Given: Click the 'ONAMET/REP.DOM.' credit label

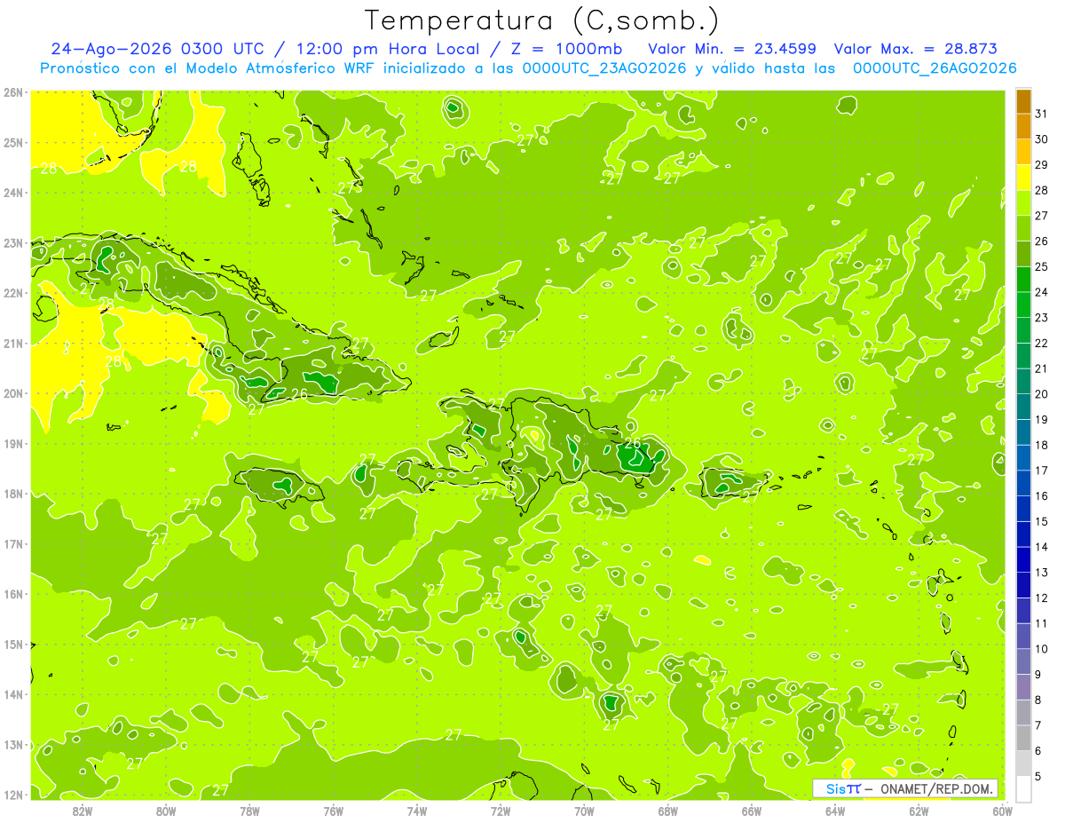Looking at the screenshot, I should point(937,788).
